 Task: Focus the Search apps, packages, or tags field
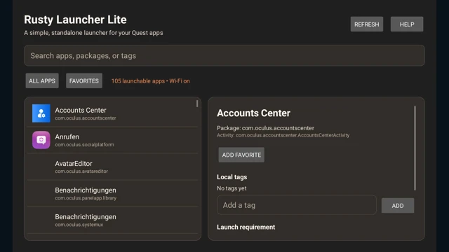224,55
